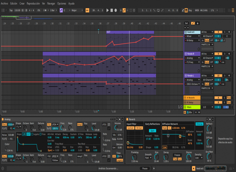Click the Stop button in the transport
Screen dimensions: 236x172
pyautogui.click(x=111, y=10)
